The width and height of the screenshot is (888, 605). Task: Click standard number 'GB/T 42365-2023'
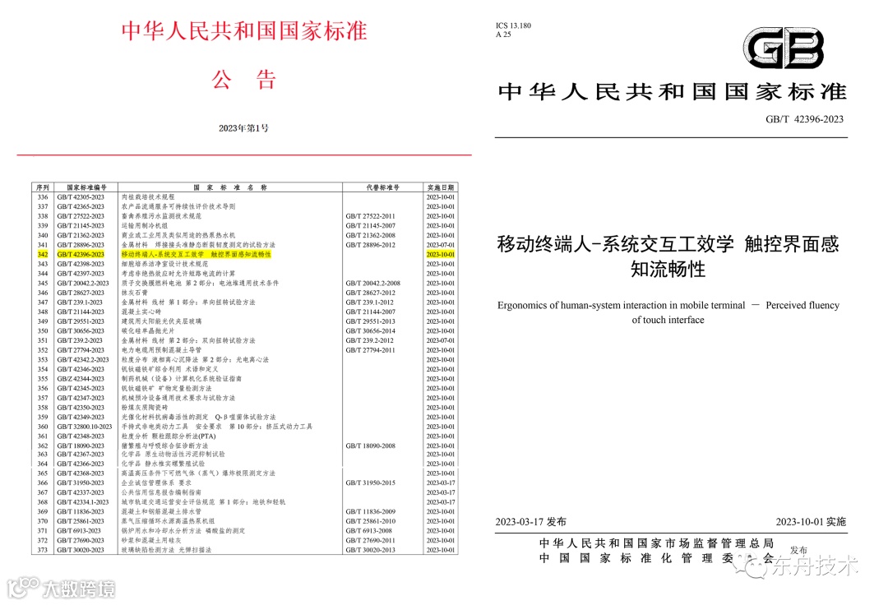(81, 206)
